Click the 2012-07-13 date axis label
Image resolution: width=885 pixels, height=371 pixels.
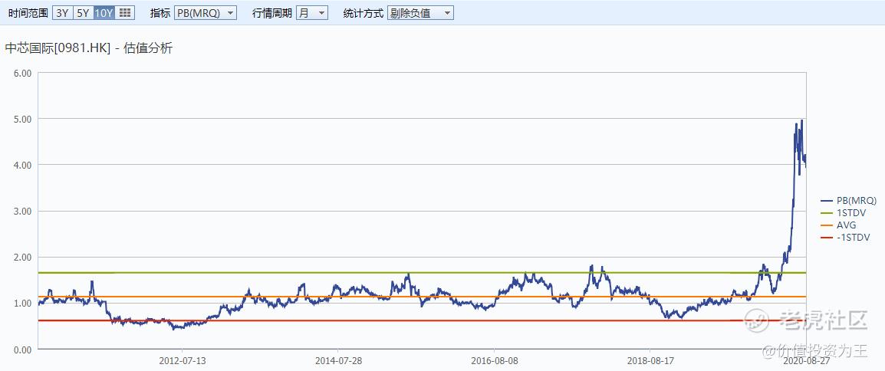tap(182, 360)
